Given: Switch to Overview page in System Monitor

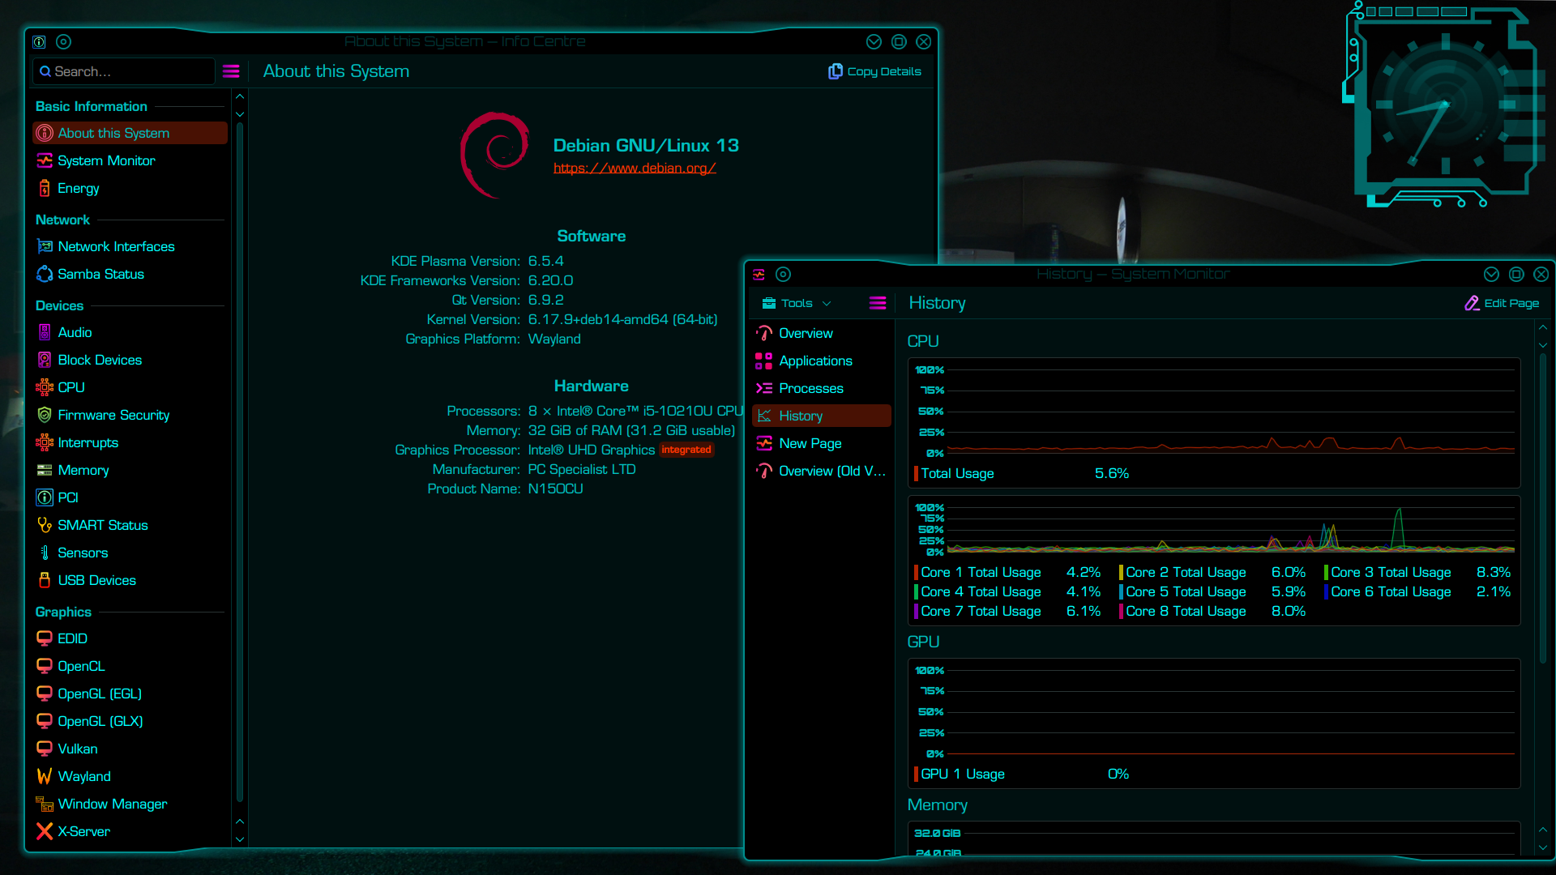Looking at the screenshot, I should coord(822,333).
